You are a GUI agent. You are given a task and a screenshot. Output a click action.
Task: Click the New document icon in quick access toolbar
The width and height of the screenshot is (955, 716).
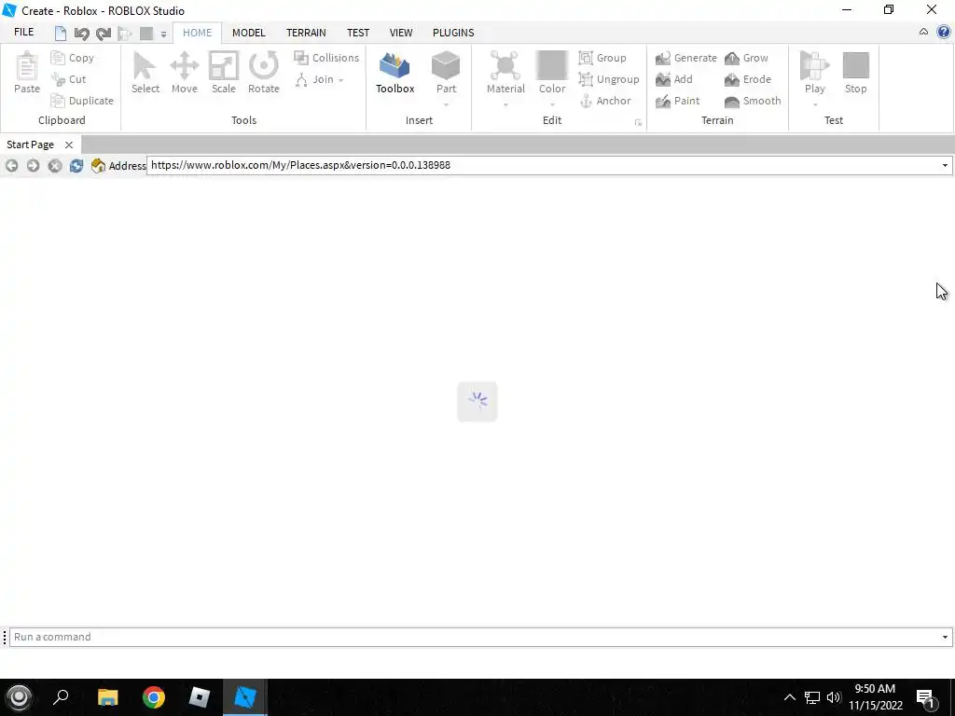point(61,34)
